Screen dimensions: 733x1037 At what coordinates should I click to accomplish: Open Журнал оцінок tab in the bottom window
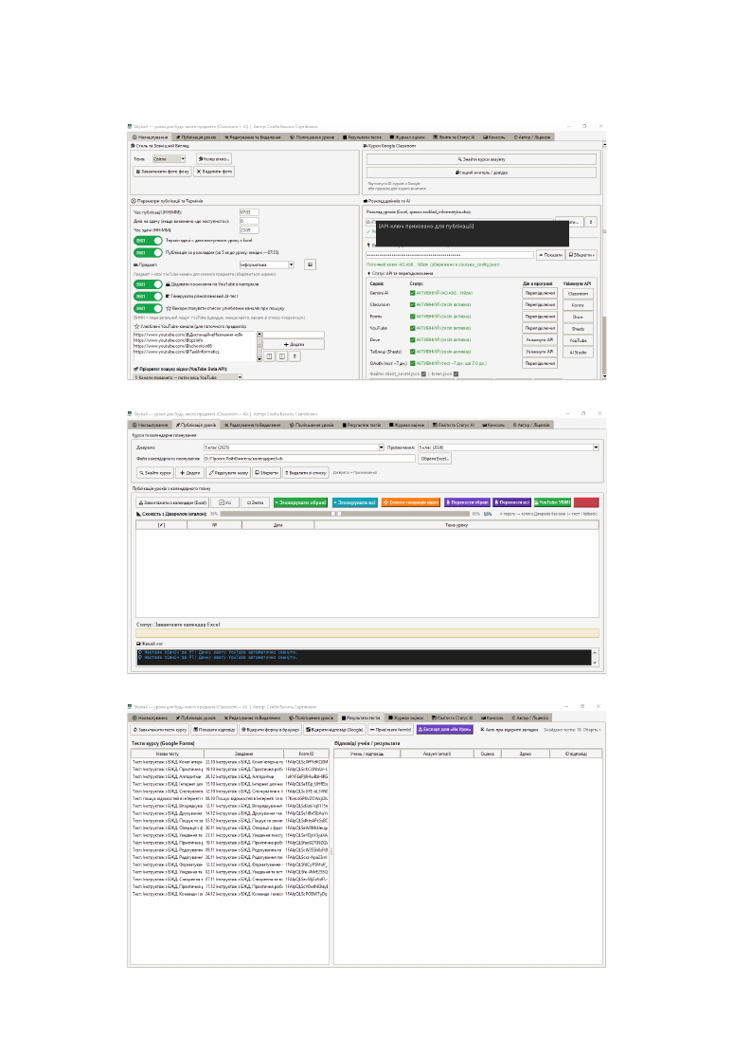tap(406, 718)
